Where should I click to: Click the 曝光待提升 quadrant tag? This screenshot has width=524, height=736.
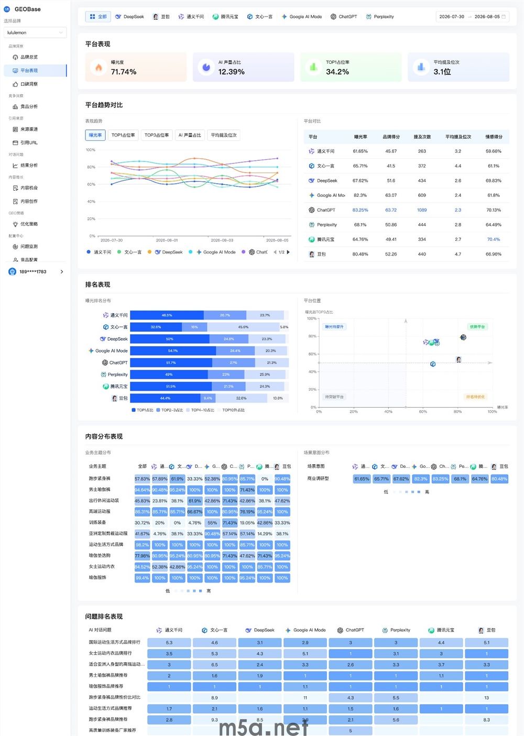334,326
